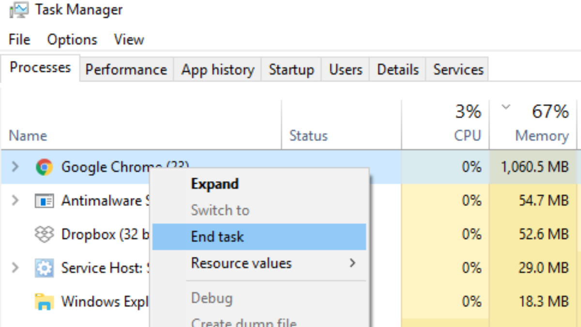Viewport: 581px width, 327px height.
Task: Click the Google Chrome process icon
Action: click(45, 167)
